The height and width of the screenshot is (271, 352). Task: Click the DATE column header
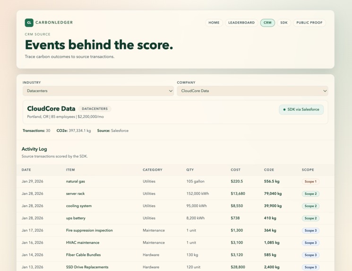coord(26,170)
